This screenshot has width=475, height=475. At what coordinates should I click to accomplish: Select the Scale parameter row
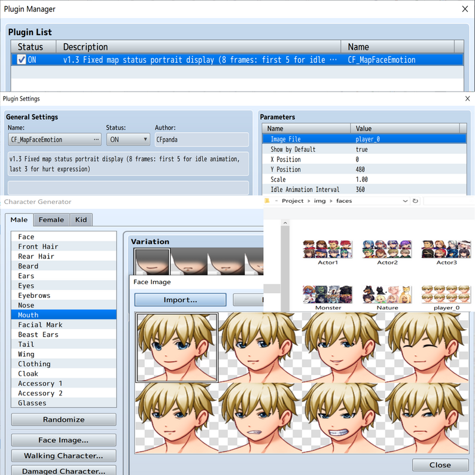[x=364, y=179]
